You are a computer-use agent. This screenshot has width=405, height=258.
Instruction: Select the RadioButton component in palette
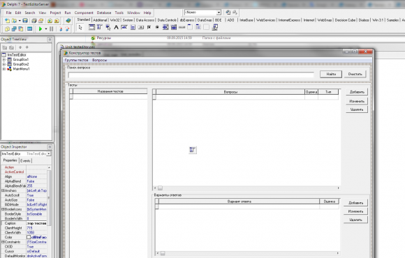coord(157,27)
